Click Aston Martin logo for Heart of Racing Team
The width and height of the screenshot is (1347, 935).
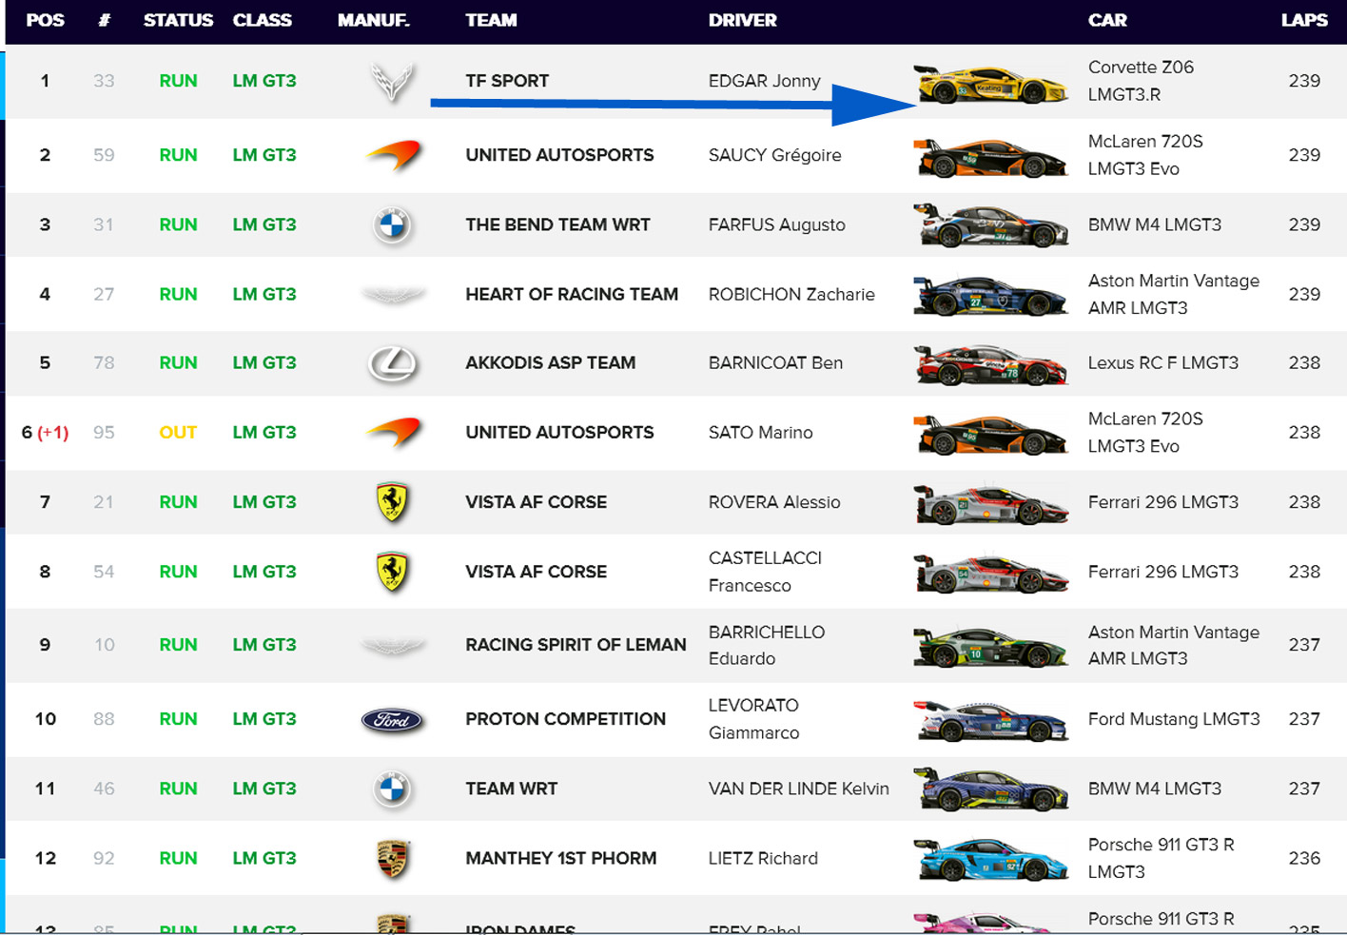point(393,295)
